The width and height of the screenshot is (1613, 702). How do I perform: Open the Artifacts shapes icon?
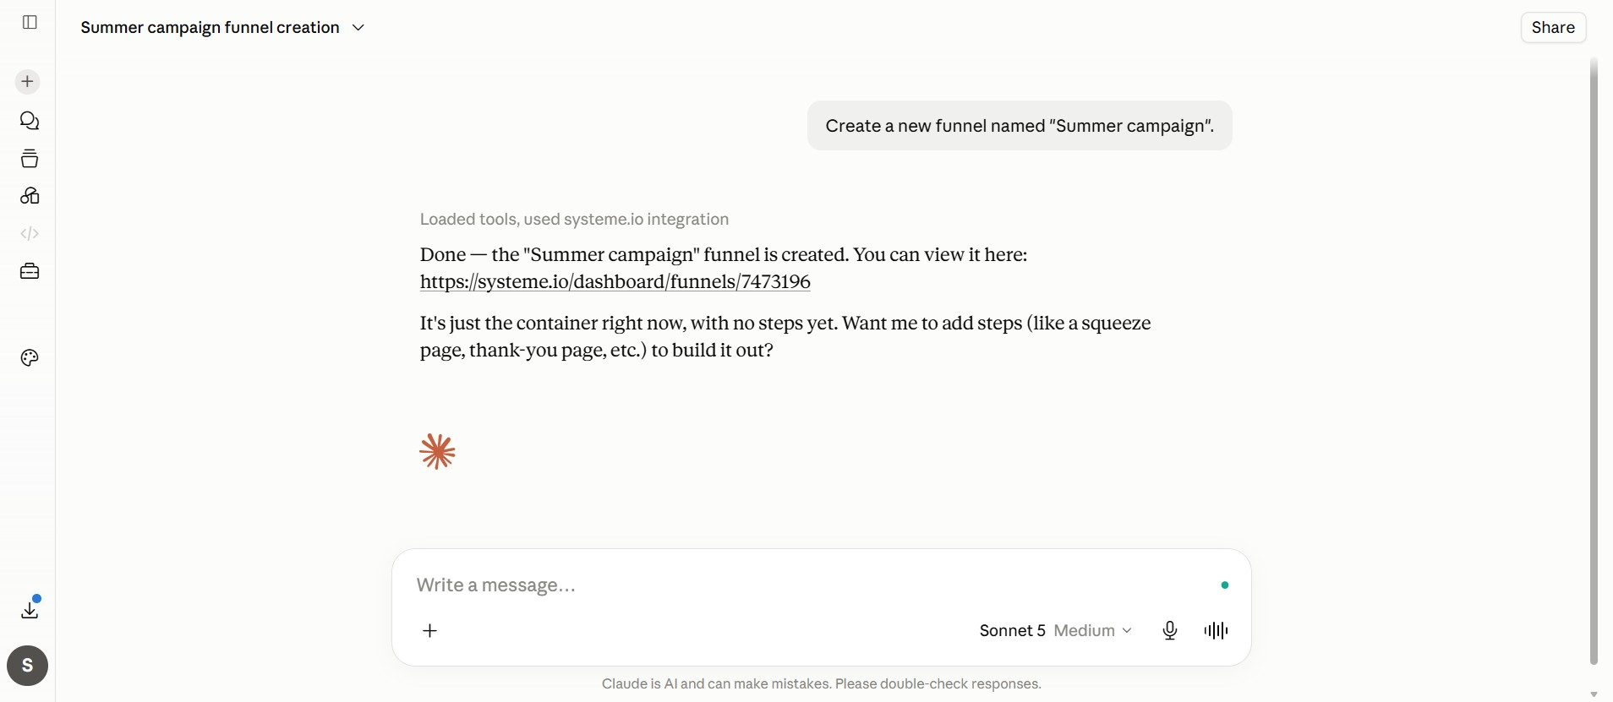coord(30,196)
